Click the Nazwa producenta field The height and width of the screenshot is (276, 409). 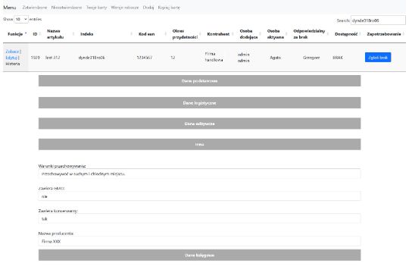[x=199, y=241]
